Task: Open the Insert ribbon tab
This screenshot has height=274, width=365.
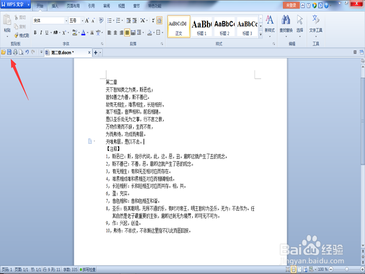Action: coord(55,6)
